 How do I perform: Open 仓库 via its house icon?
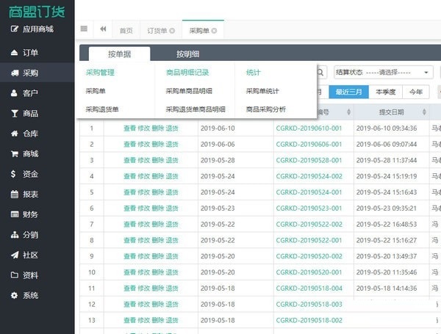tap(15, 134)
